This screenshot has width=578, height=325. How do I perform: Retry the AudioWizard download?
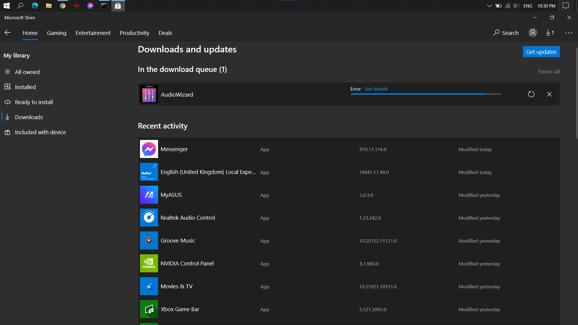point(532,94)
